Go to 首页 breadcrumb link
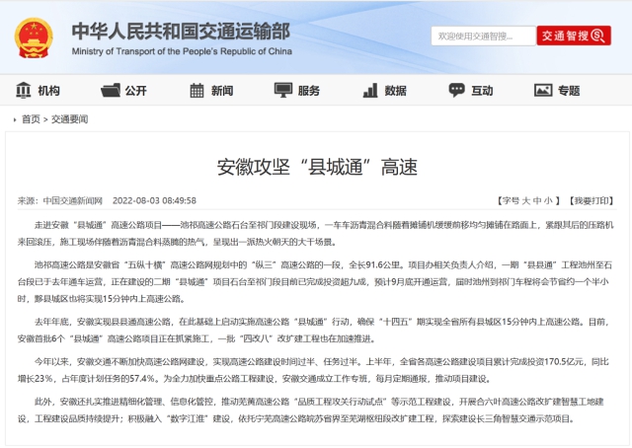 [31, 119]
